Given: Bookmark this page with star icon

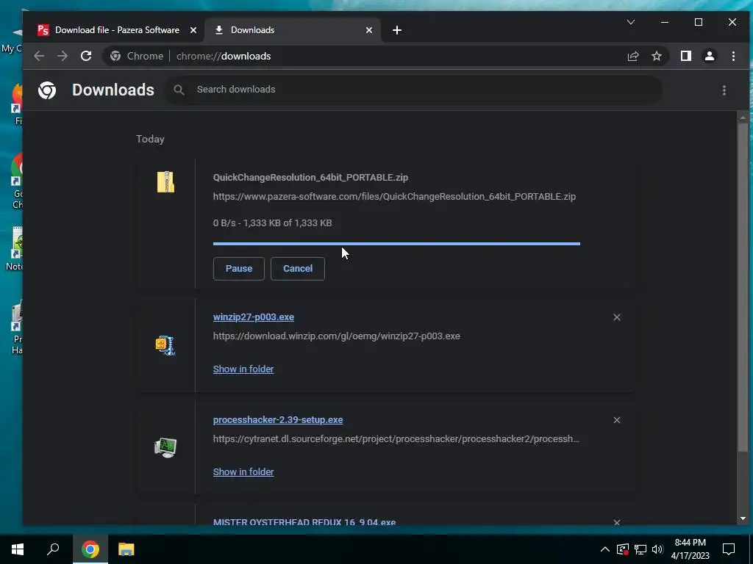Looking at the screenshot, I should (x=657, y=56).
